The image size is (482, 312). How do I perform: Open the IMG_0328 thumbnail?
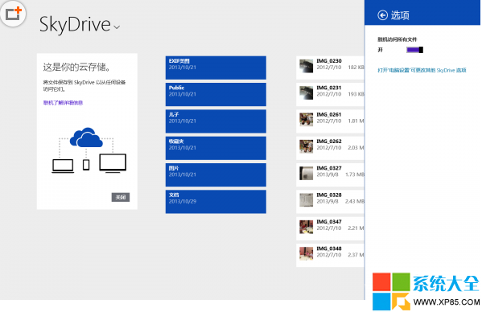click(x=306, y=200)
